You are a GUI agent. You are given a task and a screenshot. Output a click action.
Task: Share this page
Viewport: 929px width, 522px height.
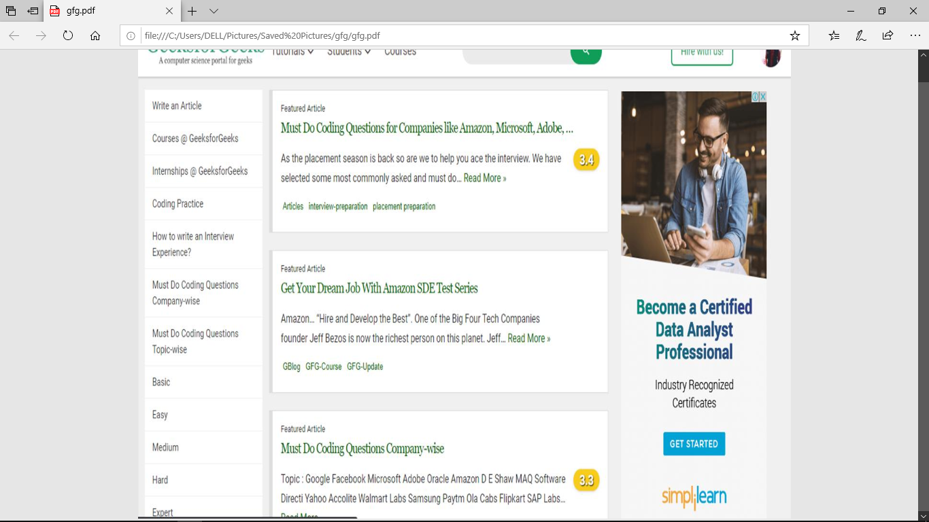pos(888,35)
